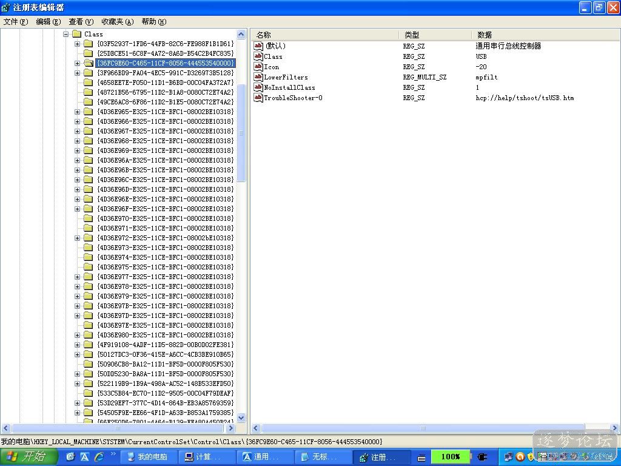Click the keyboard language bar icon
The width and height of the screenshot is (621, 466).
coord(421,458)
